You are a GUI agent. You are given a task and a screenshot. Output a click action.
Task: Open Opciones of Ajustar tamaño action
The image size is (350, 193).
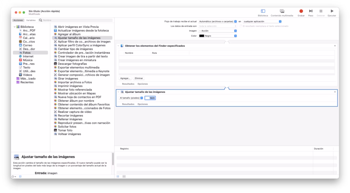pyautogui.click(x=143, y=104)
